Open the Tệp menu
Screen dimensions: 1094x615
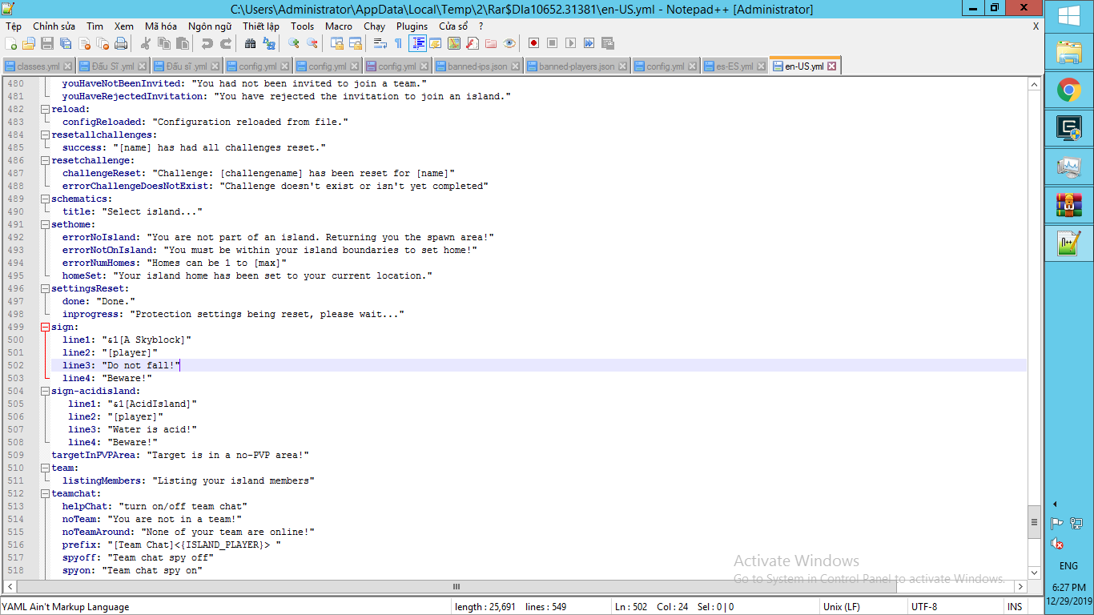(x=14, y=26)
